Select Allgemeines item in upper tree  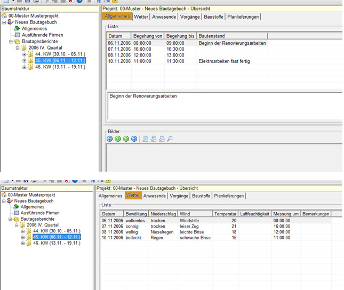click(34, 29)
